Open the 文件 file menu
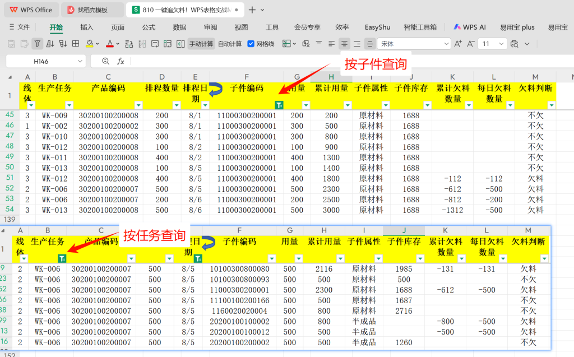 point(20,27)
